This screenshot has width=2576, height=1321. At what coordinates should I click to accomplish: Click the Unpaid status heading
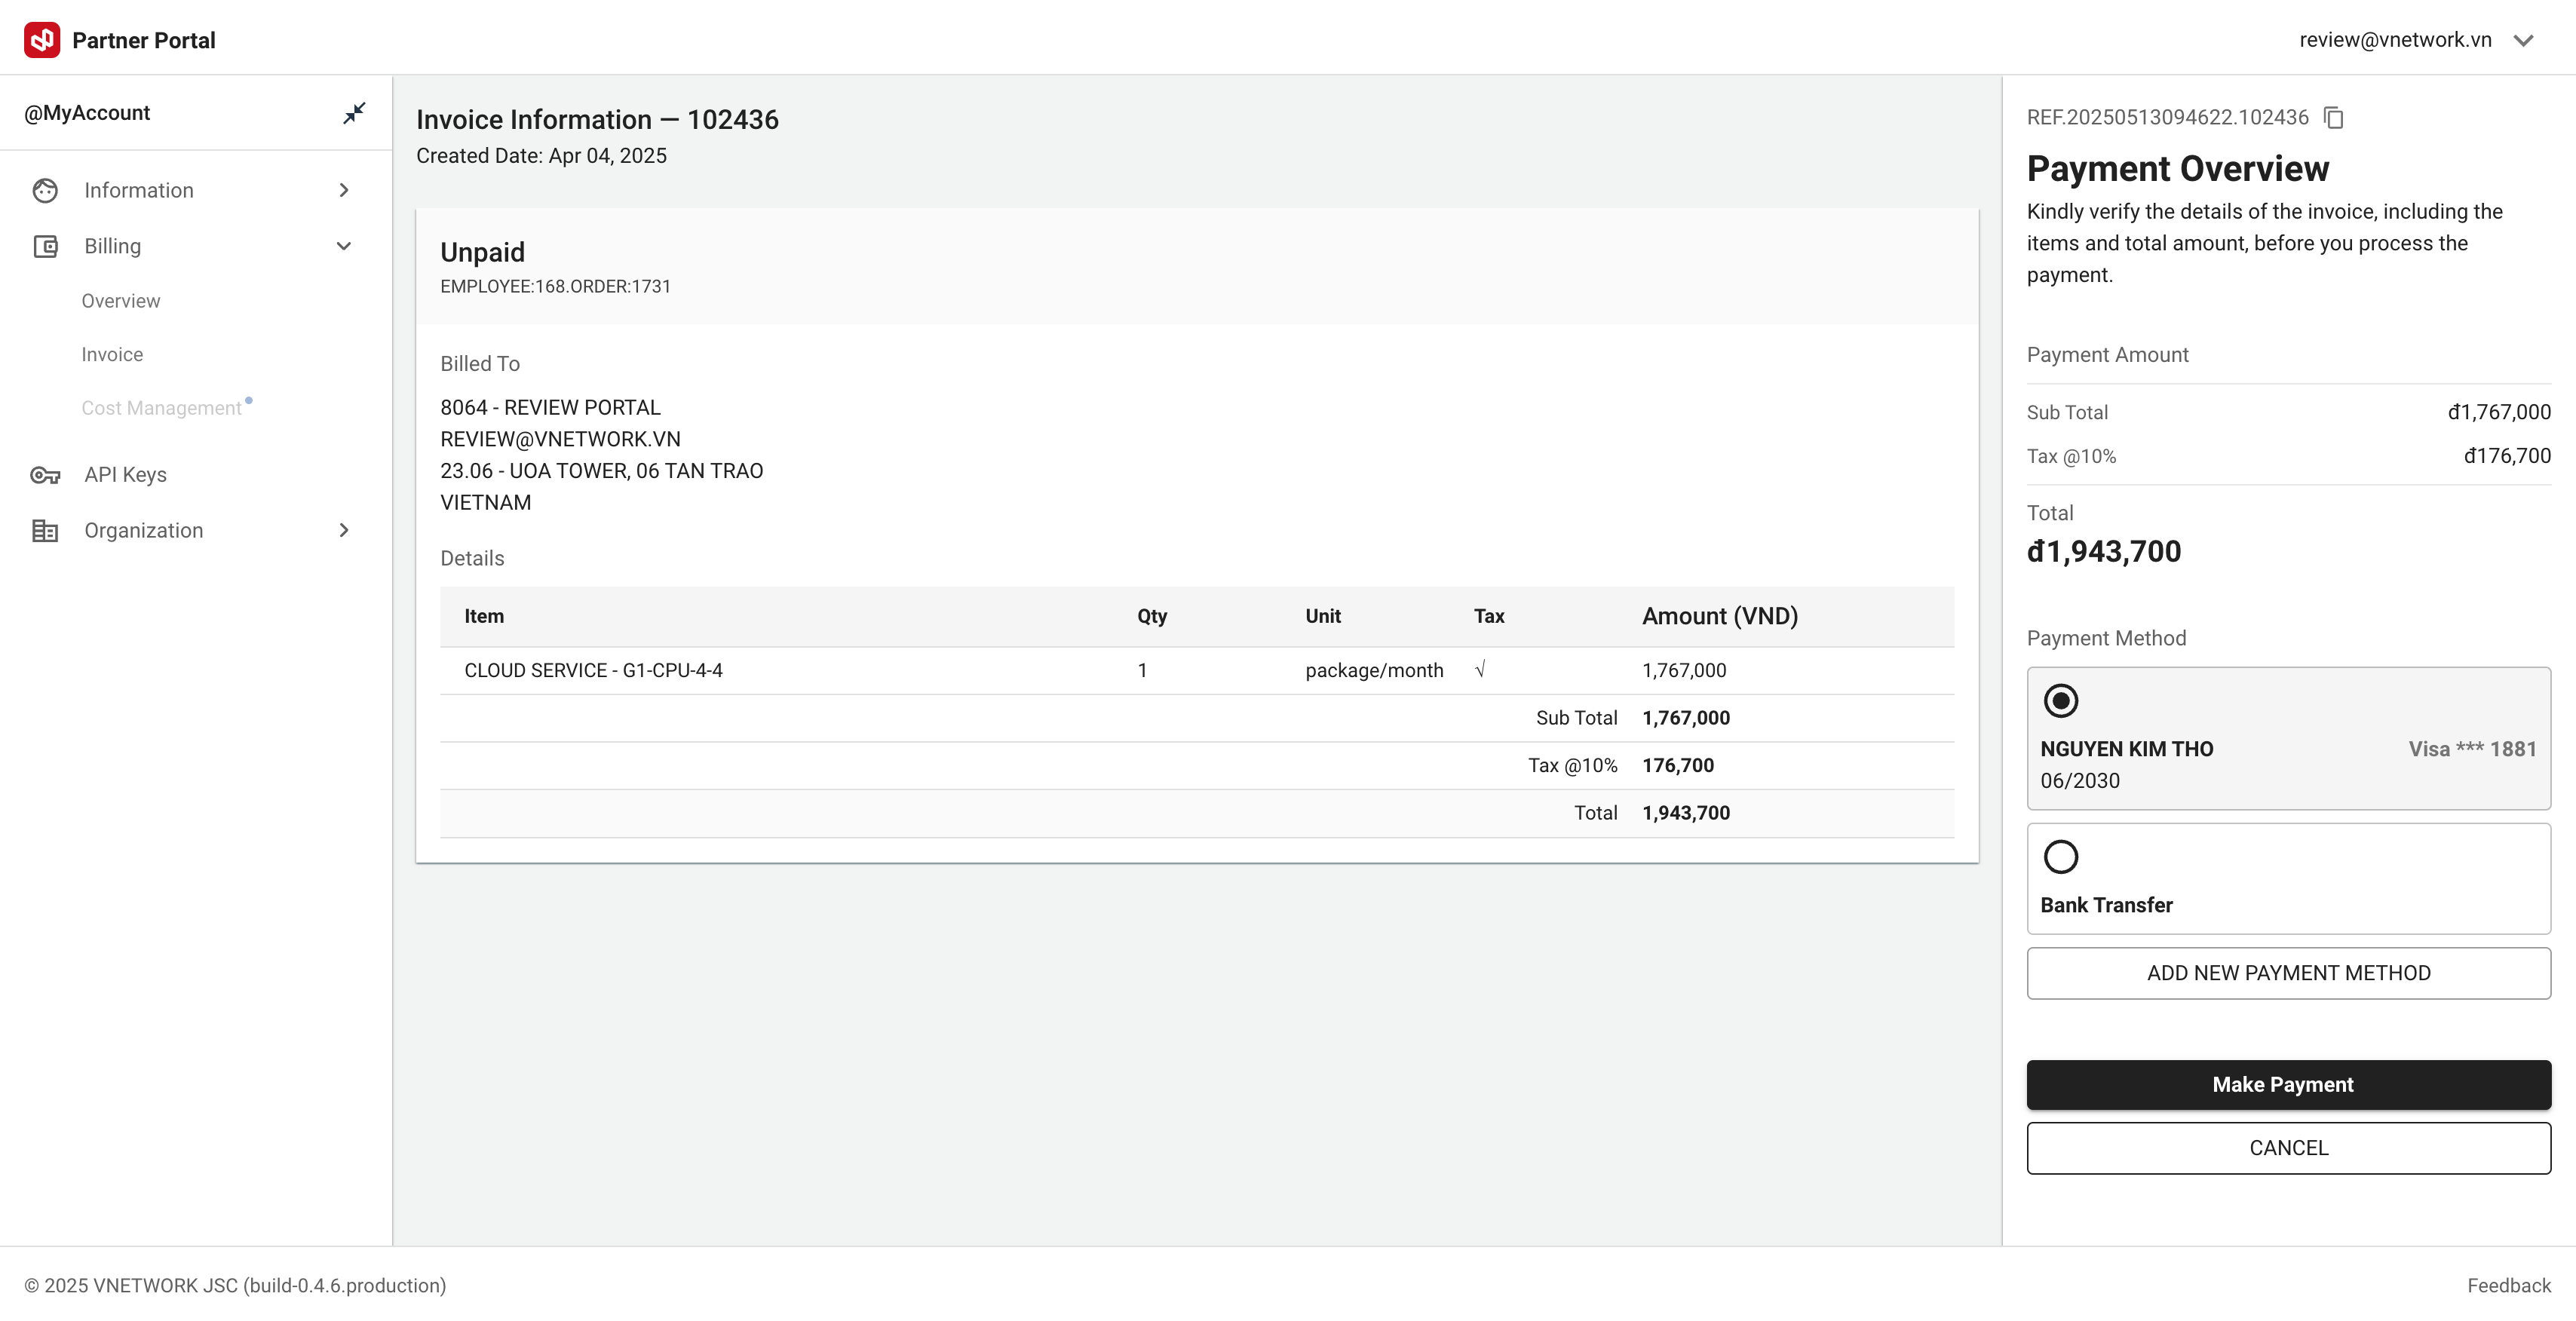click(482, 252)
